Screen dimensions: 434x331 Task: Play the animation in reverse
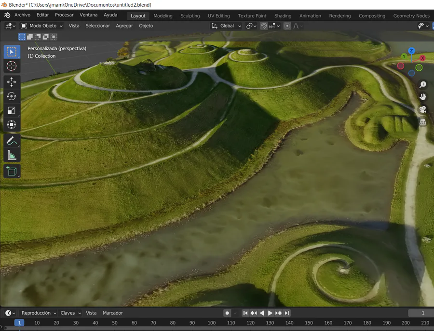pyautogui.click(x=262, y=313)
